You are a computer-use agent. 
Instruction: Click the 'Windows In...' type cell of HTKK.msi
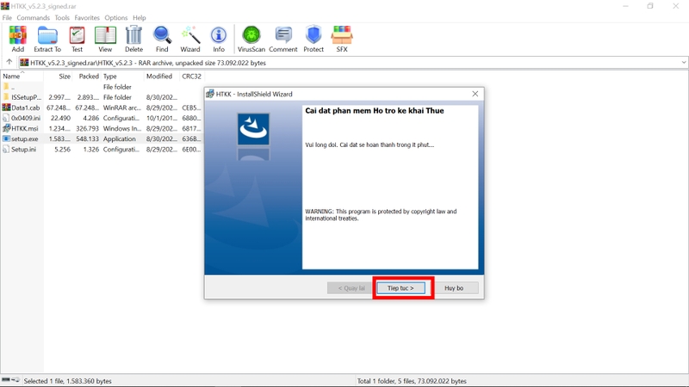coord(121,128)
